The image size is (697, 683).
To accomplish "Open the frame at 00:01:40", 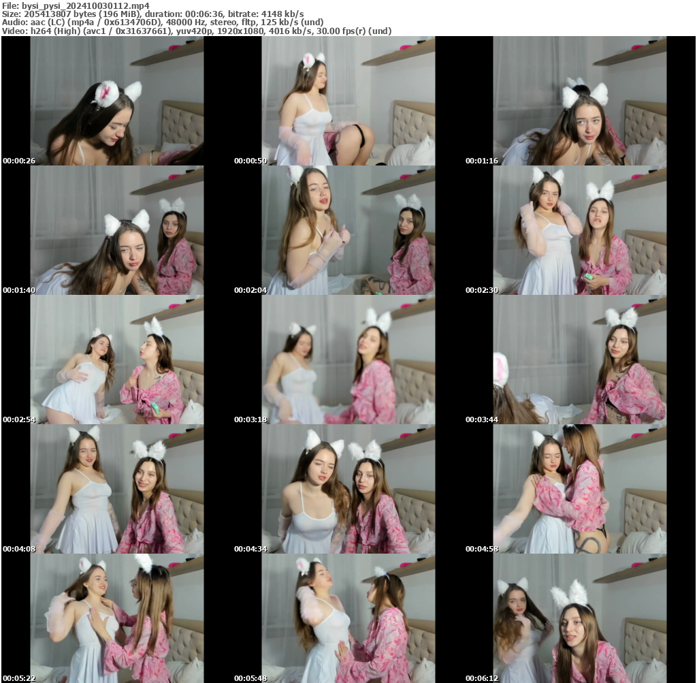I will click(x=116, y=230).
